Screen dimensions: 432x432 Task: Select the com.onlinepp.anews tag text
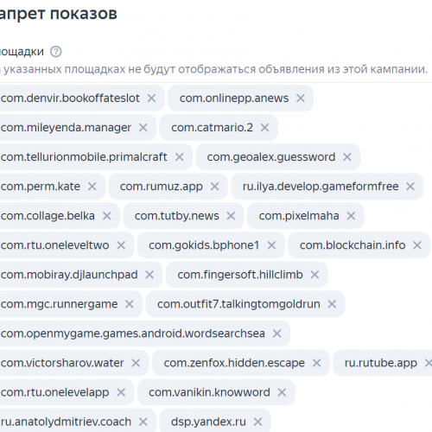click(x=234, y=98)
